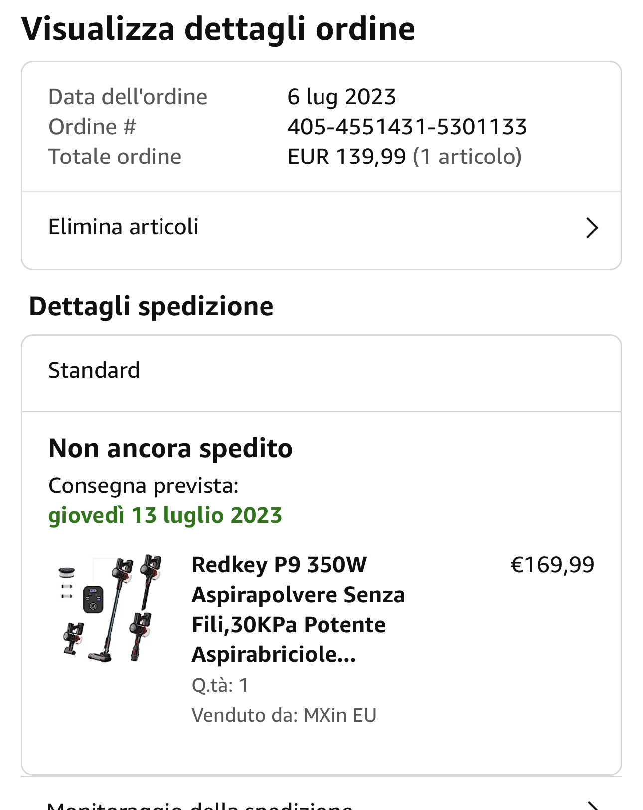Viewport: 643px width, 810px height.
Task: Click the green delivery date giovedì 13 luglio 2023
Action: pos(165,515)
